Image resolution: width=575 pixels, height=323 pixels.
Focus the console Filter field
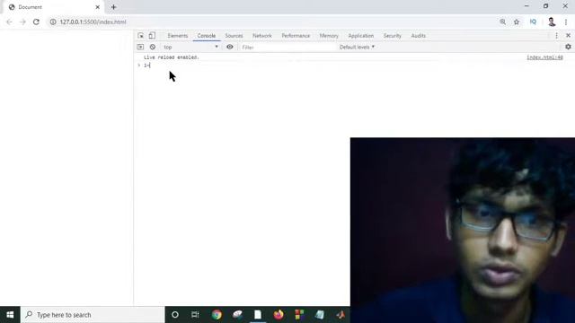287,48
